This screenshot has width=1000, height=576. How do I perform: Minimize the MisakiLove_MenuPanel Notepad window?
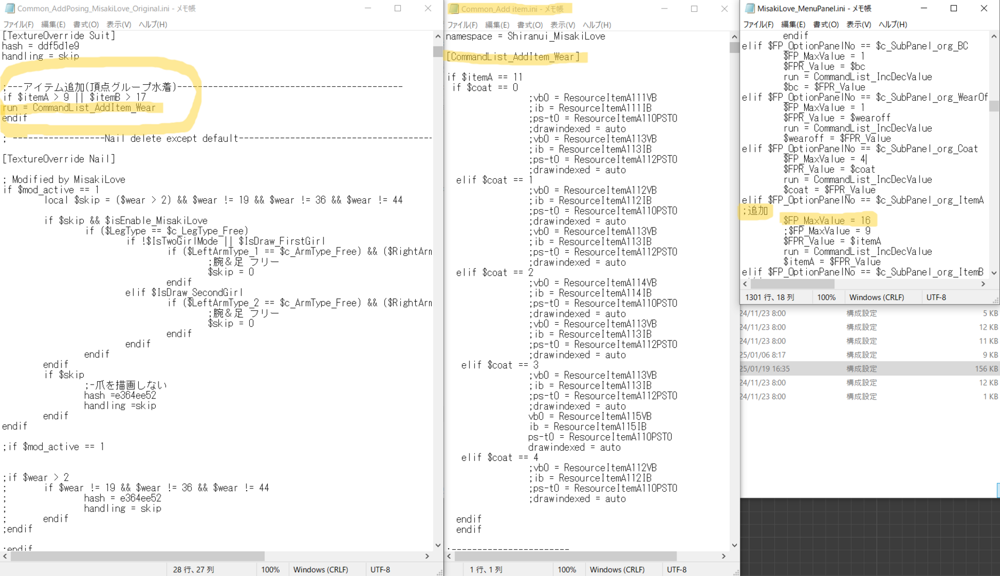(924, 9)
